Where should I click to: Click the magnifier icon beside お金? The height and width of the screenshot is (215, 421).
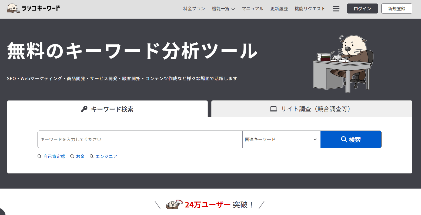pos(72,156)
